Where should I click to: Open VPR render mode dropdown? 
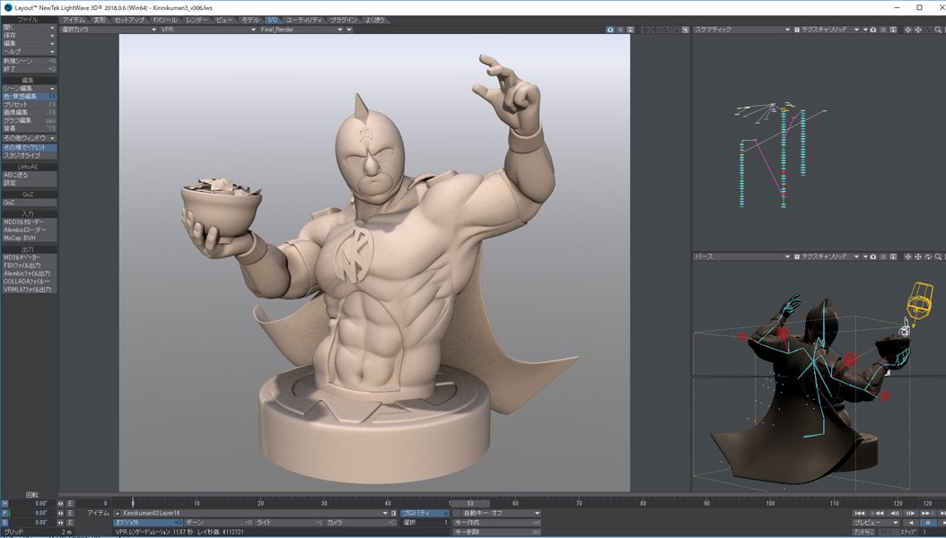pyautogui.click(x=208, y=30)
